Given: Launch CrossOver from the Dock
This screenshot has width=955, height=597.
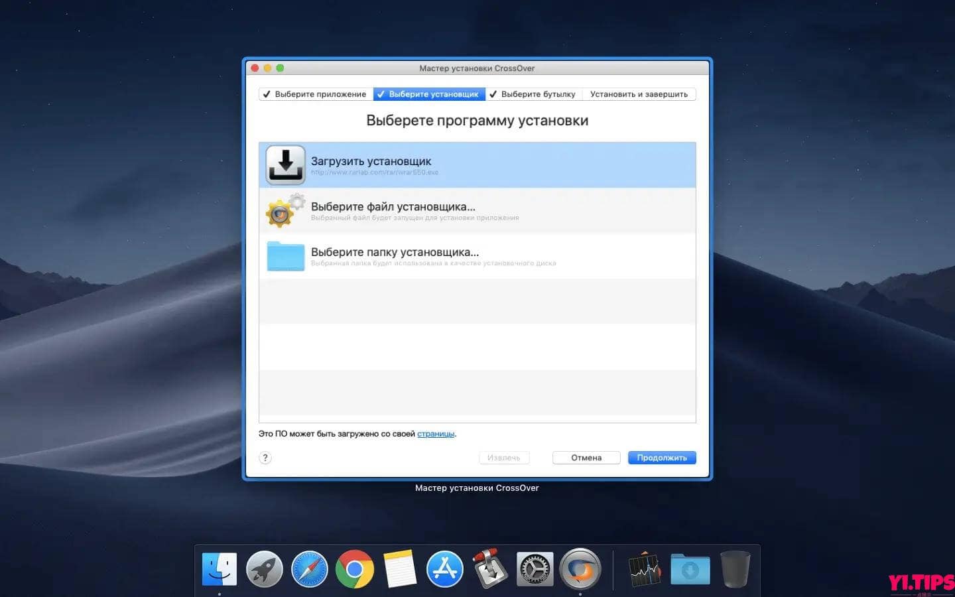Looking at the screenshot, I should click(x=580, y=568).
